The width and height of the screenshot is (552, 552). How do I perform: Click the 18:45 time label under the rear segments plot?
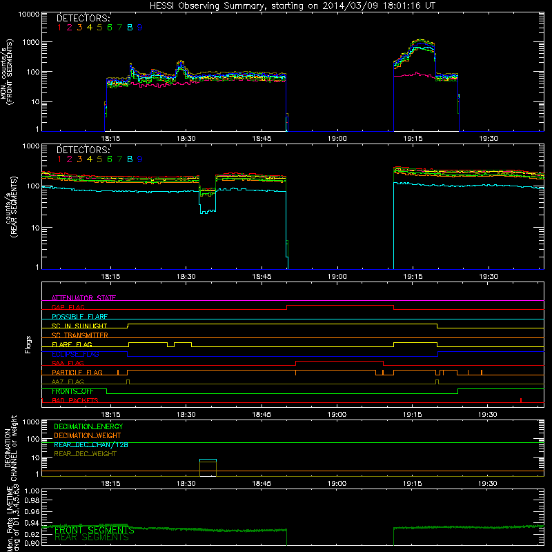point(262,277)
